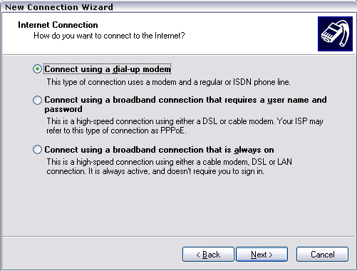Click the Next button
The width and height of the screenshot is (357, 271).
tap(262, 255)
